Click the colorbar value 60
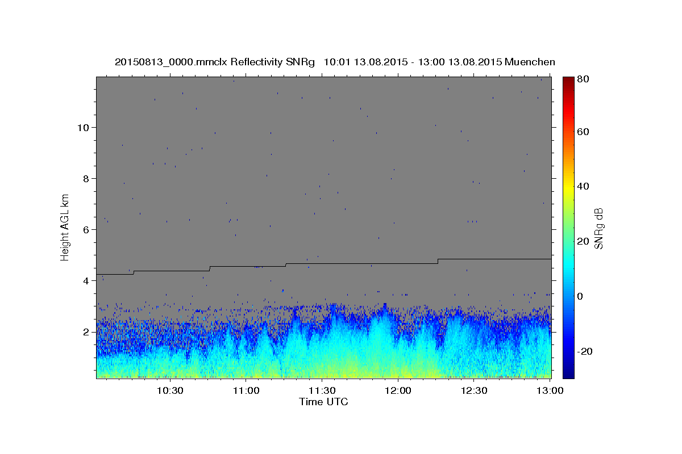682x454 pixels. pos(584,131)
